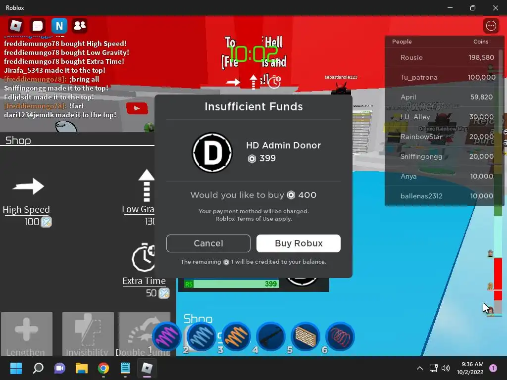Click the People column header
Viewport: 507px width, 380px height.
coord(402,42)
